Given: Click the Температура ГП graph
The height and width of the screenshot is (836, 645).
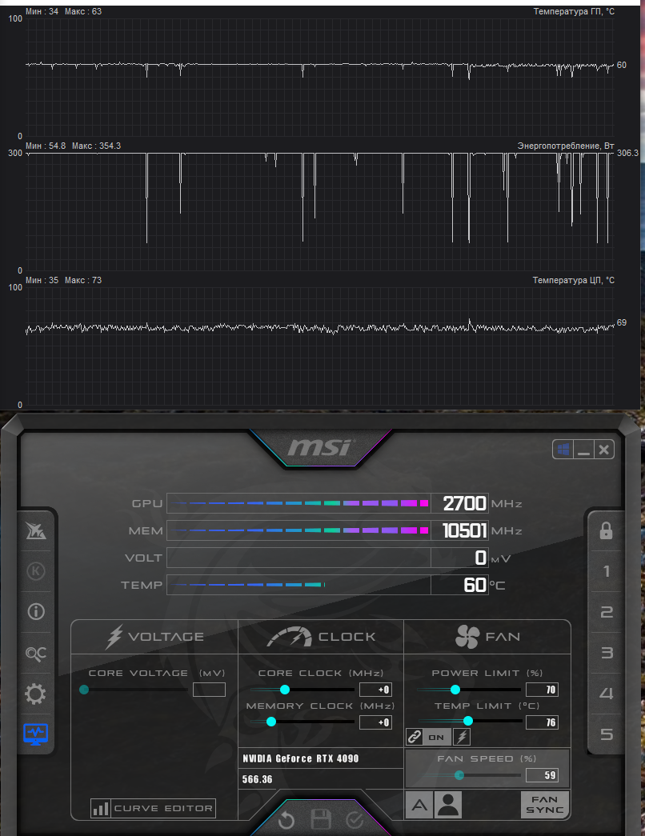Looking at the screenshot, I should click(320, 78).
